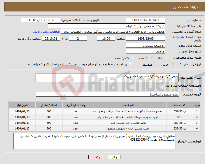Click the تعداد / مقدار column header
205x164 pixels.
49,105
